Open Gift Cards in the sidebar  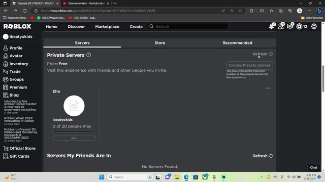[16, 156]
